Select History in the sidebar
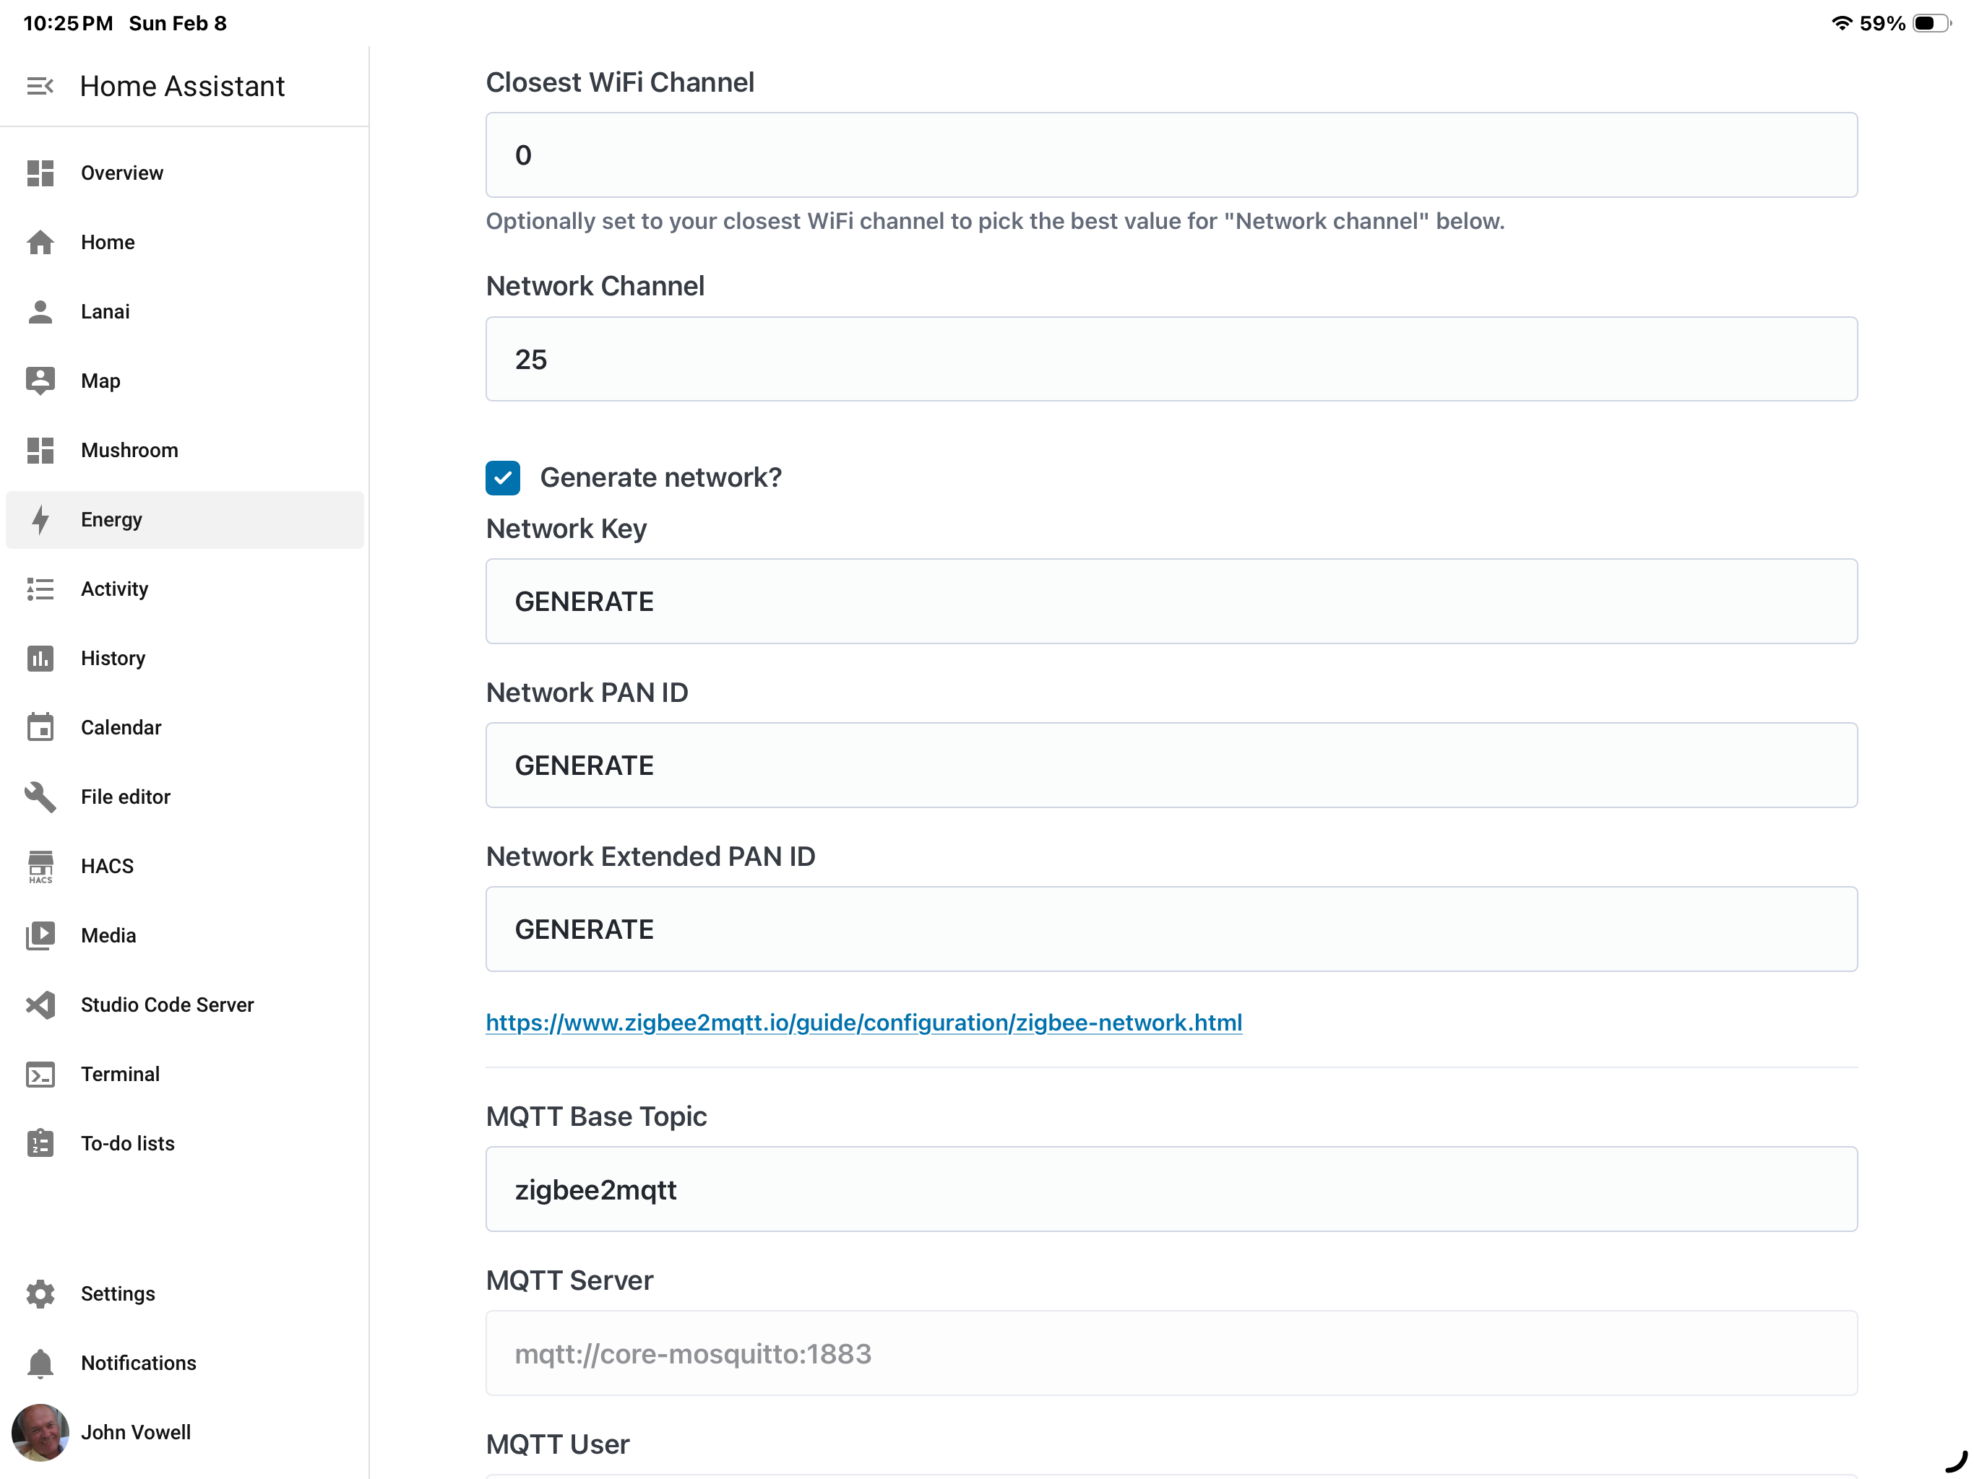Screen dimensions: 1974x1479 pyautogui.click(x=113, y=659)
